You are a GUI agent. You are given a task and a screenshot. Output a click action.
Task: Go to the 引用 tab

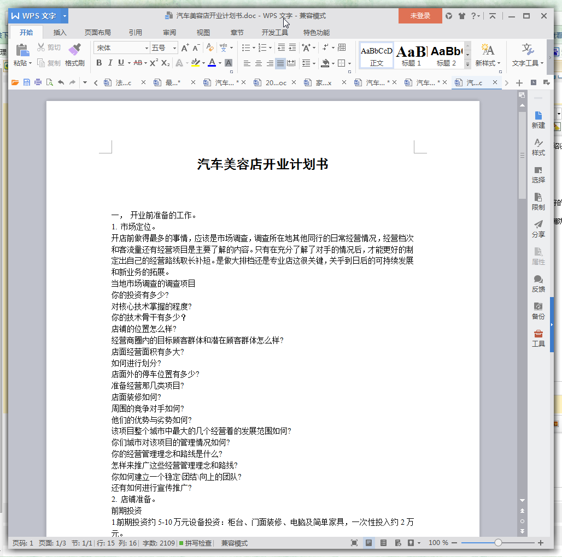pyautogui.click(x=136, y=33)
